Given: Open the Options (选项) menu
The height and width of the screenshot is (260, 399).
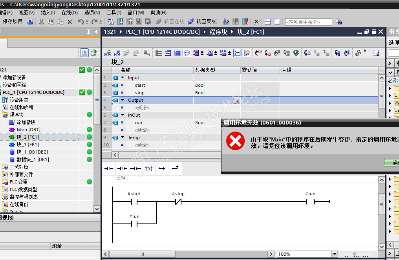Looking at the screenshot, I should 92,13.
